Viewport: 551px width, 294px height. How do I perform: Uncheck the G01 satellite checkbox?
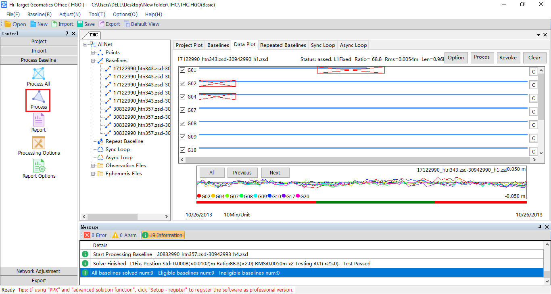[182, 70]
